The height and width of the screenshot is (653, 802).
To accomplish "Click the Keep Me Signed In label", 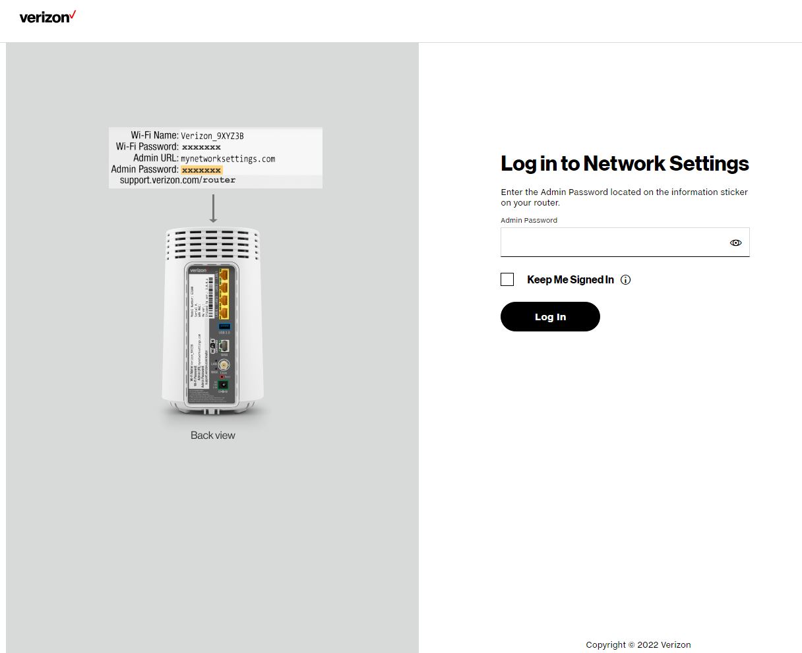I will tap(571, 279).
